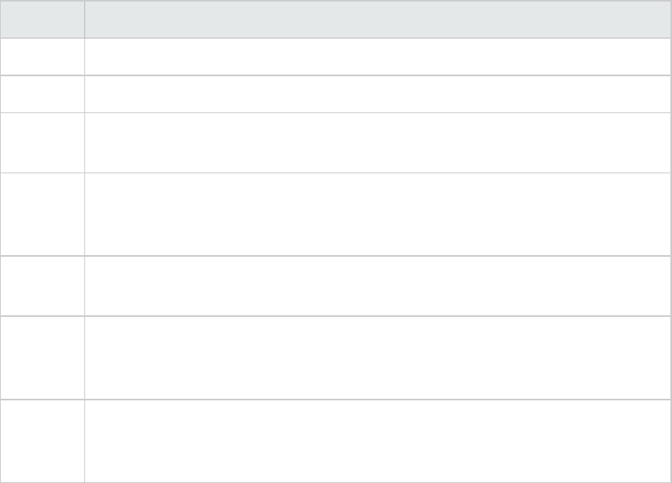Click second body row's left cell
Viewport: 672px width, 483px height.
[x=42, y=94]
